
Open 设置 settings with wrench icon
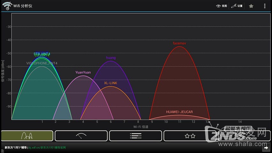point(237,6)
